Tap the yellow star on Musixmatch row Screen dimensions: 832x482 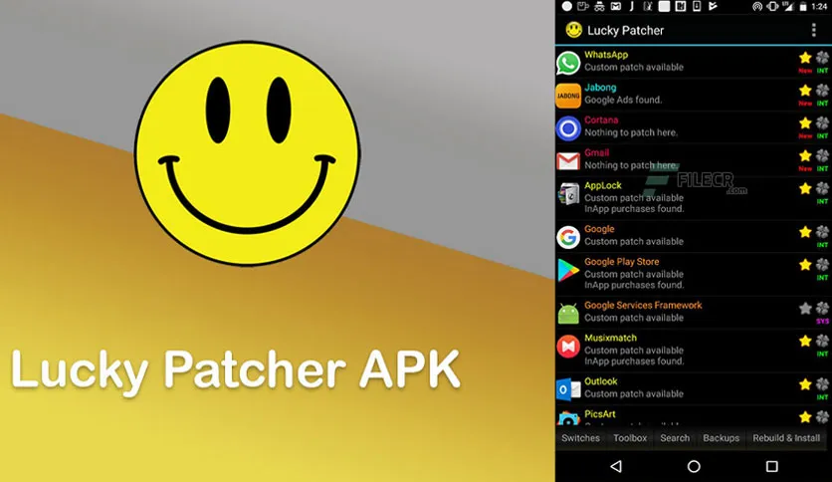(805, 341)
